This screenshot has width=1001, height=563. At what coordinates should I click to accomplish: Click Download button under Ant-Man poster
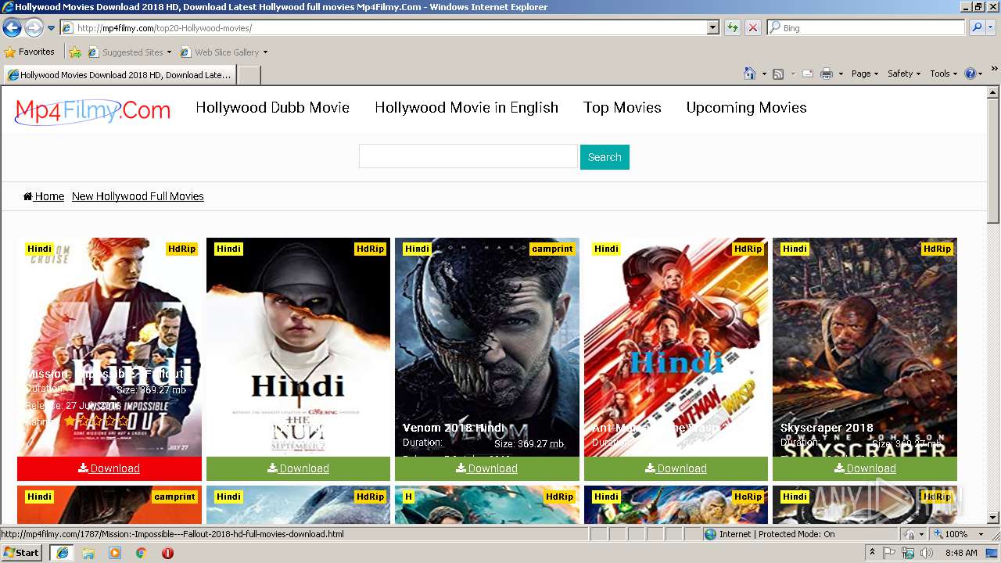[x=676, y=468]
